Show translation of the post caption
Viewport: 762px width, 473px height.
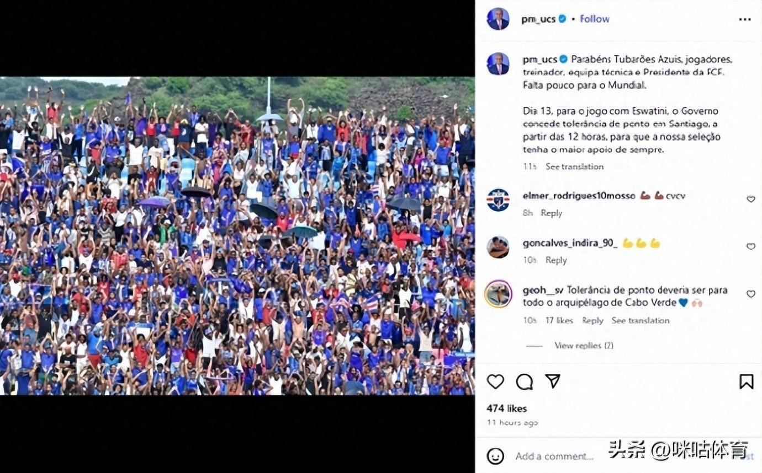[574, 166]
